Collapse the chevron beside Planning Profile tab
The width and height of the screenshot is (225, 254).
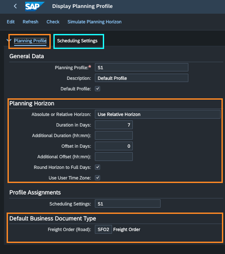tap(9, 40)
